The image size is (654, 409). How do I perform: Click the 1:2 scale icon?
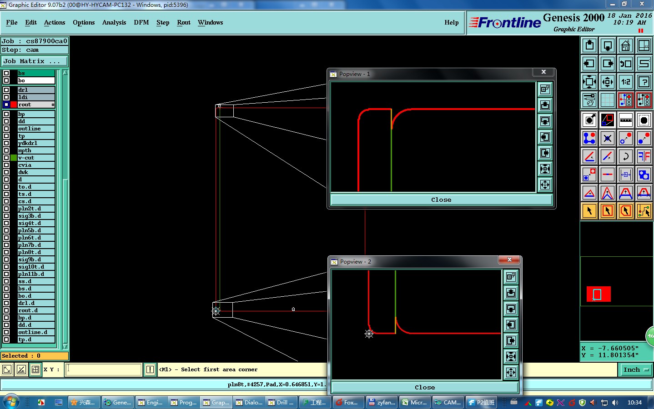pos(626,82)
